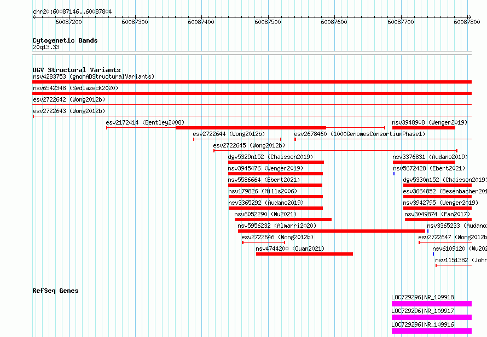The image size is (487, 337).
Task: Select nsv3942795 Wenger2019 label
Action: (x=440, y=203)
